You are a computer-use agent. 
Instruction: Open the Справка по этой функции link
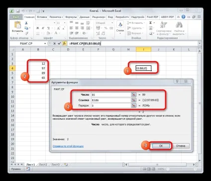click(68, 146)
